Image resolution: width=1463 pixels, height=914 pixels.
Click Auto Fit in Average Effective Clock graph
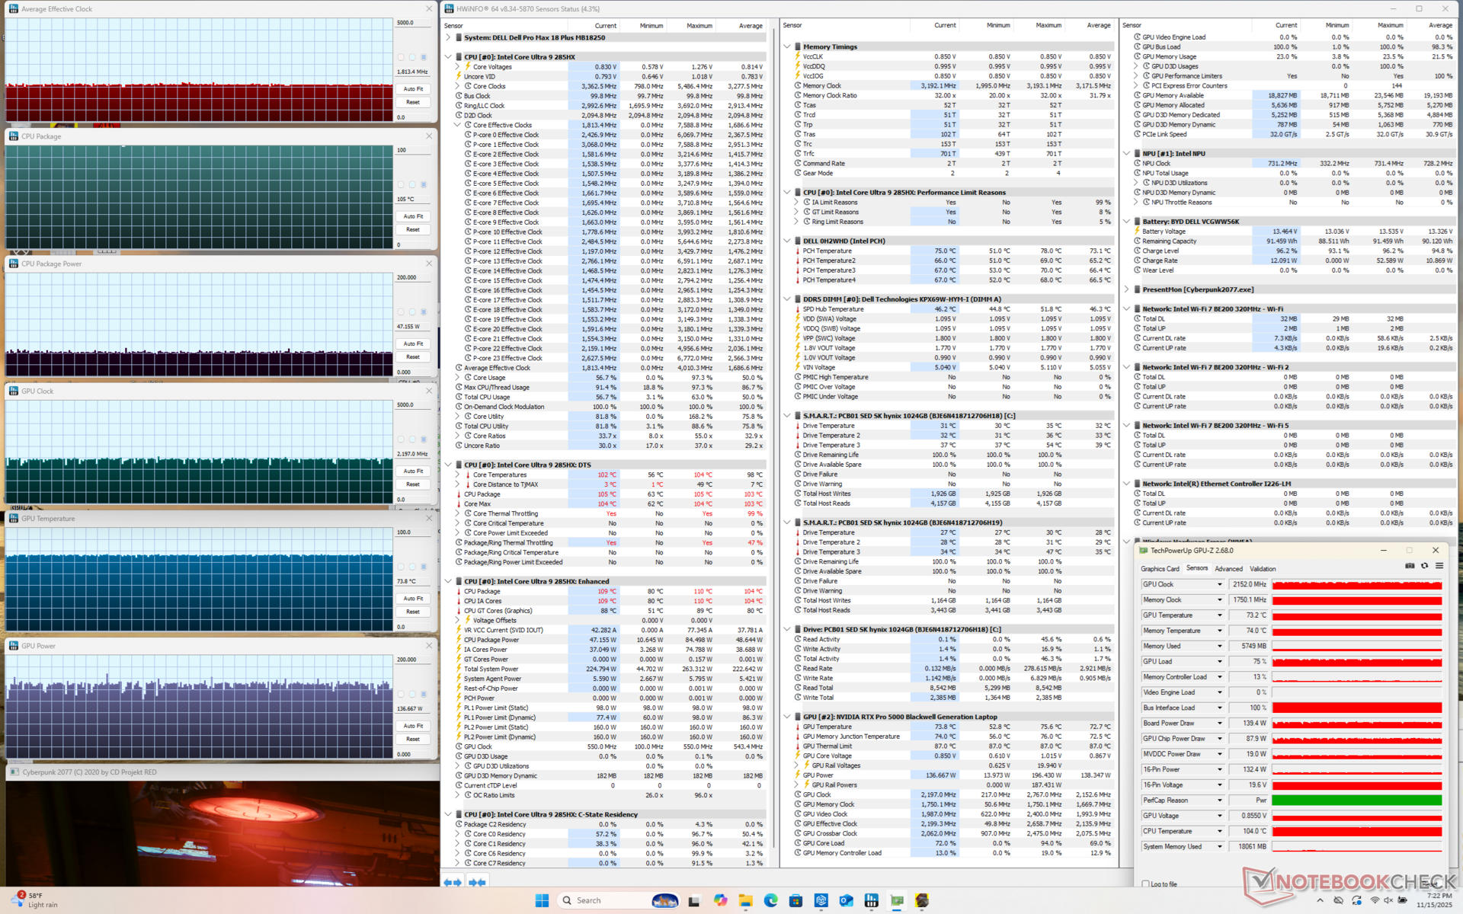(x=413, y=89)
